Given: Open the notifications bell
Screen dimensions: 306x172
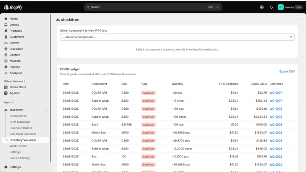Looking at the screenshot, I should 271,7.
